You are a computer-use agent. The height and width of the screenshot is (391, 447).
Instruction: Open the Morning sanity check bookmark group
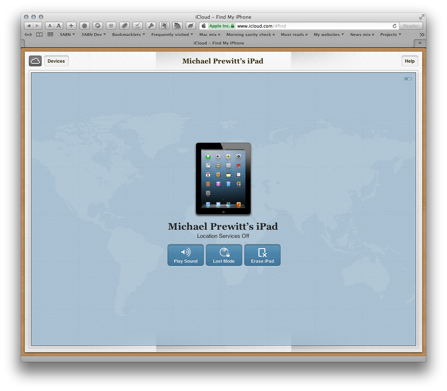(251, 35)
